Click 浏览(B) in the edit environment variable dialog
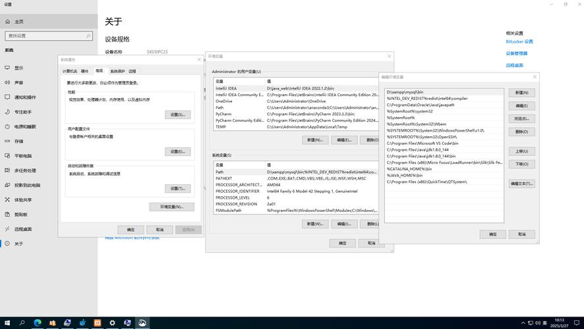 pyautogui.click(x=522, y=118)
